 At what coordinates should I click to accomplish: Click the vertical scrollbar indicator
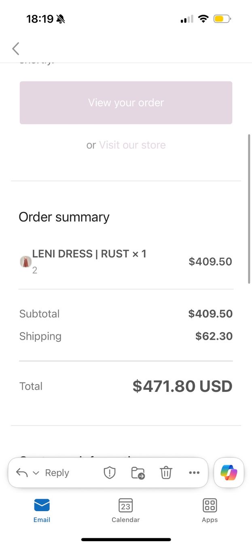coord(249,209)
